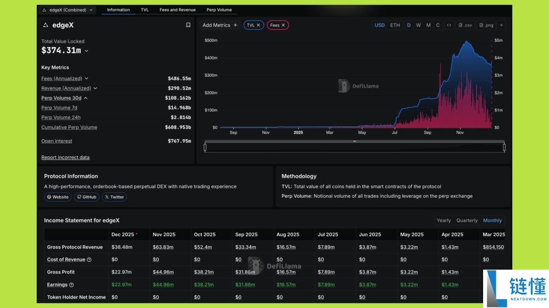Click the Nov 2025 column header
The height and width of the screenshot is (308, 549).
coord(164,235)
